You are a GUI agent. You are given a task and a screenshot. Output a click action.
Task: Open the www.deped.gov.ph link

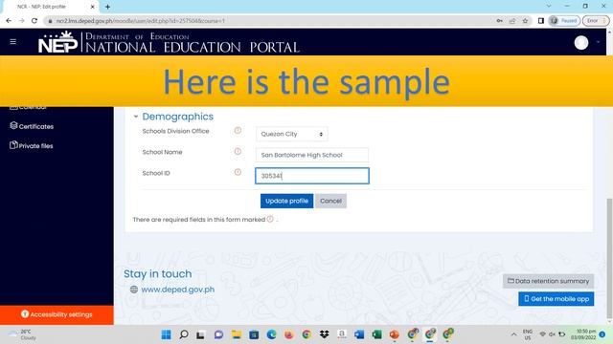pos(178,290)
